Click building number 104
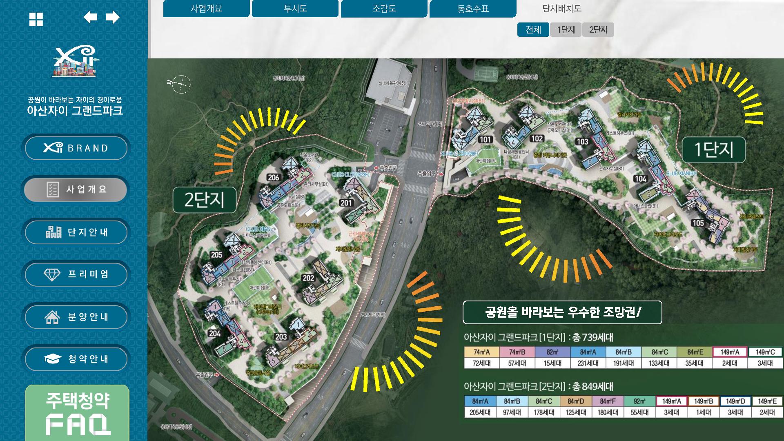Screen dimensions: 784x441 [x=640, y=179]
